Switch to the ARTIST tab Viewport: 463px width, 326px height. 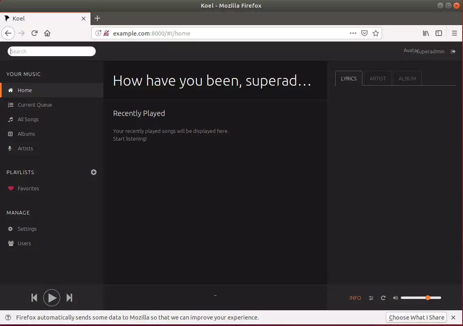[x=378, y=78]
